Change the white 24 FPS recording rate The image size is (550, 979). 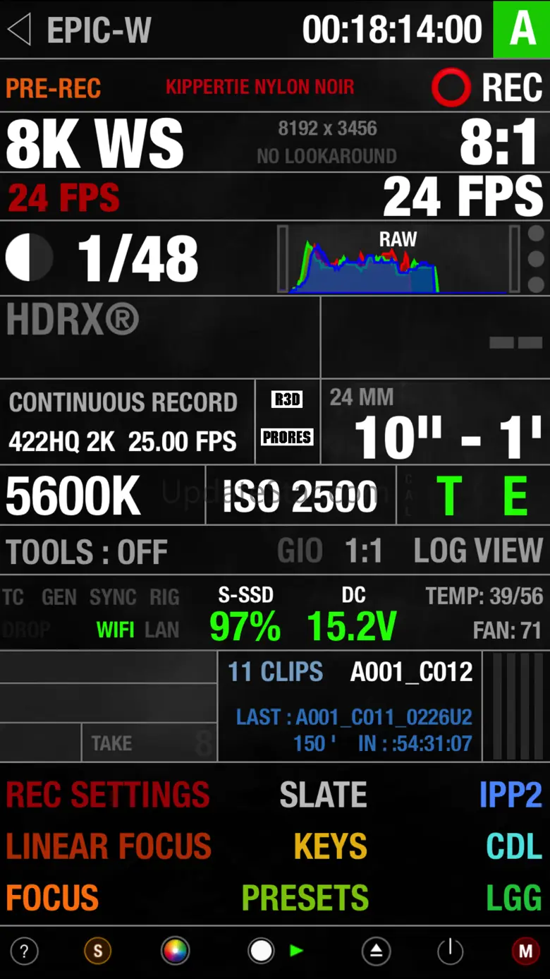(463, 196)
